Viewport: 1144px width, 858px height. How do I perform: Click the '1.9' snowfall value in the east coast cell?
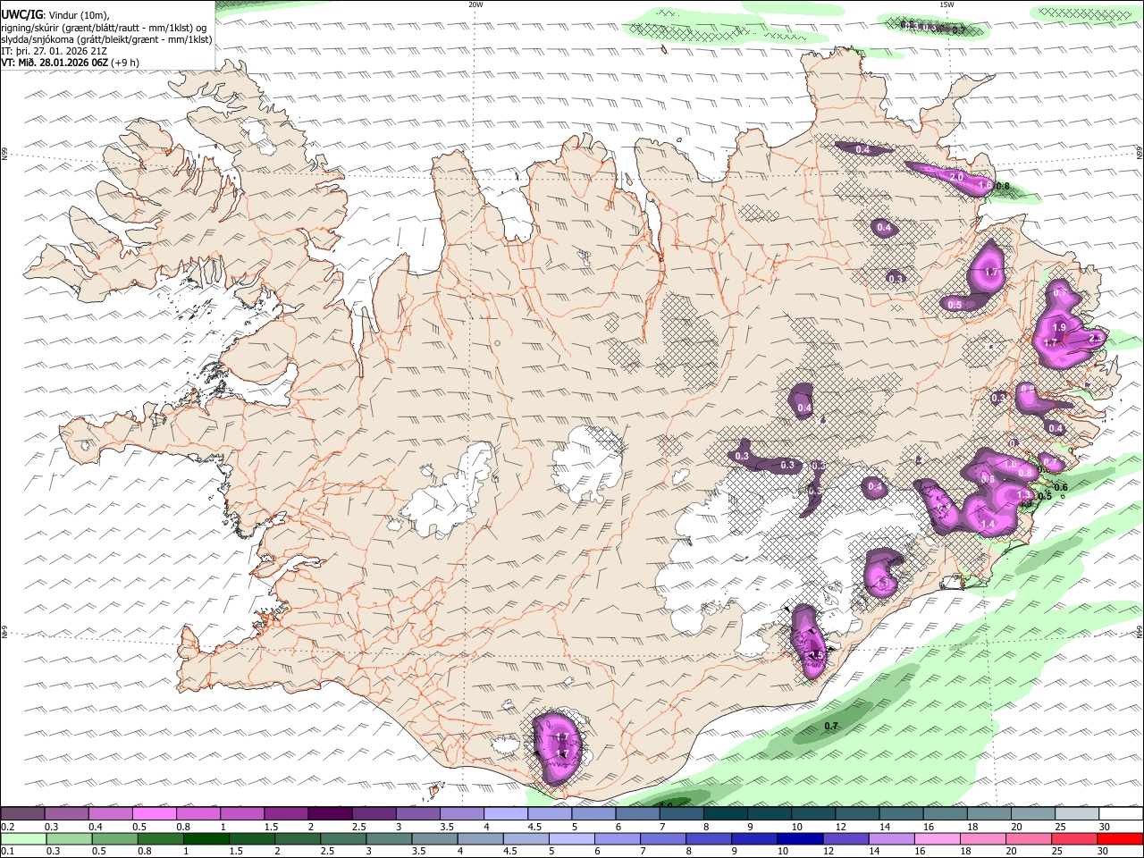(1060, 327)
